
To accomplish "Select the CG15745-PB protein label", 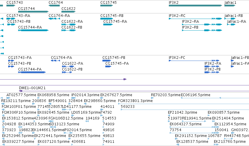I will (114, 58).
